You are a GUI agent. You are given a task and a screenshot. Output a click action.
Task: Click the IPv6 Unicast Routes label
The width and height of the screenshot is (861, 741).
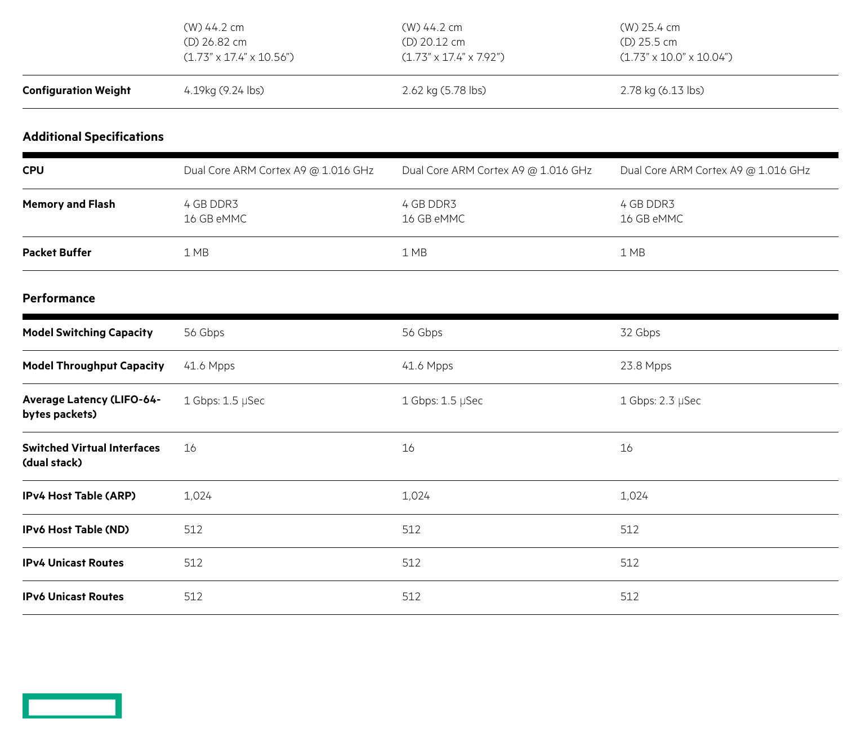click(73, 597)
